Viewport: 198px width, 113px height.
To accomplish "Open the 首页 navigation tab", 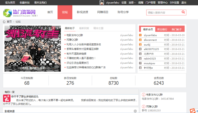I will (x=50, y=12).
